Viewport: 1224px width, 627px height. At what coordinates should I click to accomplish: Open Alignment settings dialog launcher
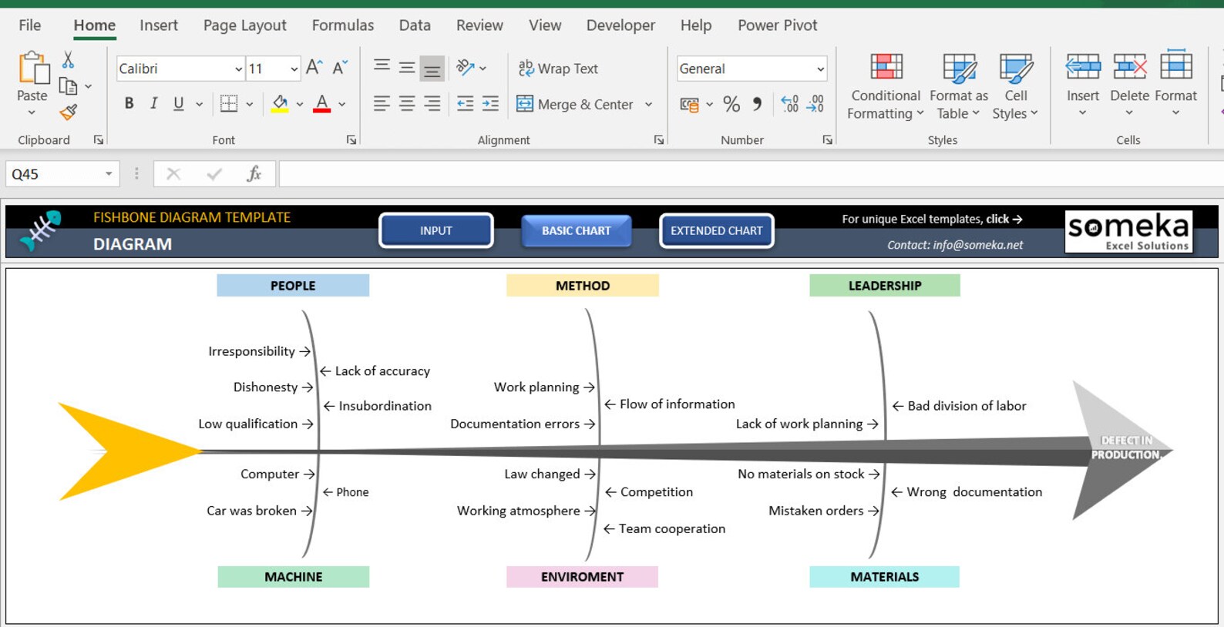pyautogui.click(x=659, y=139)
